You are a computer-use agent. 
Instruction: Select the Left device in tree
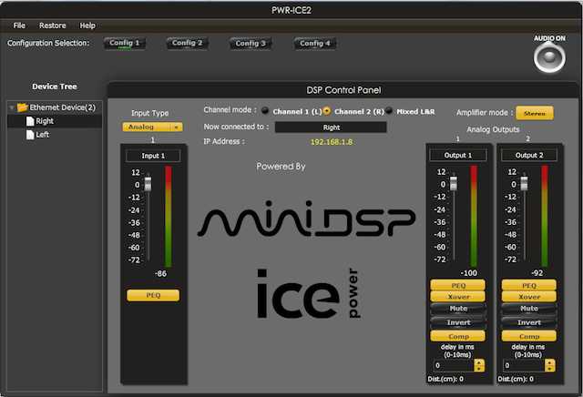[x=55, y=135]
